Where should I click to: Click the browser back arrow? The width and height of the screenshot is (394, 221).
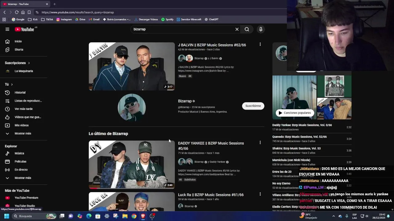(5, 12)
